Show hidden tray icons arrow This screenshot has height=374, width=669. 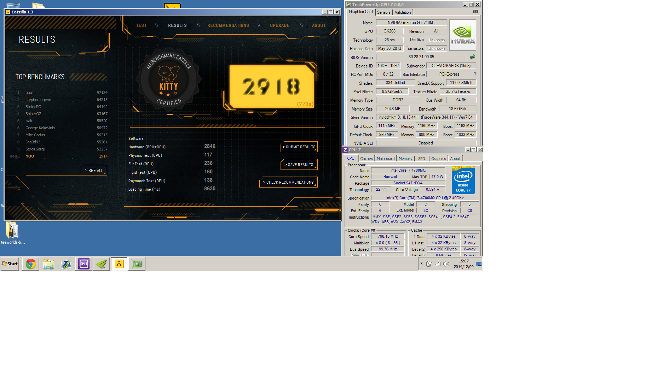[421, 263]
